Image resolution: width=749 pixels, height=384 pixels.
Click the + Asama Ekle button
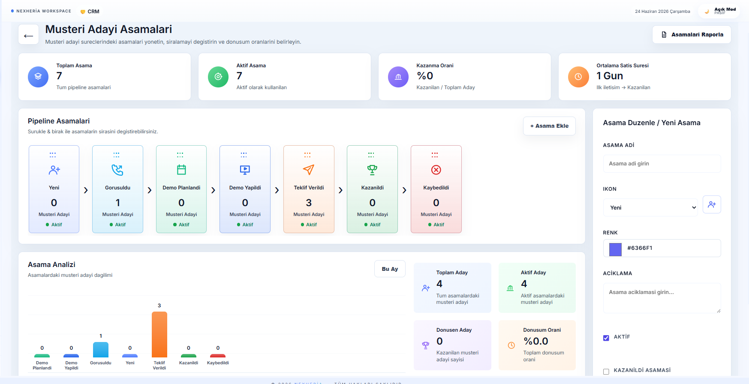point(549,126)
